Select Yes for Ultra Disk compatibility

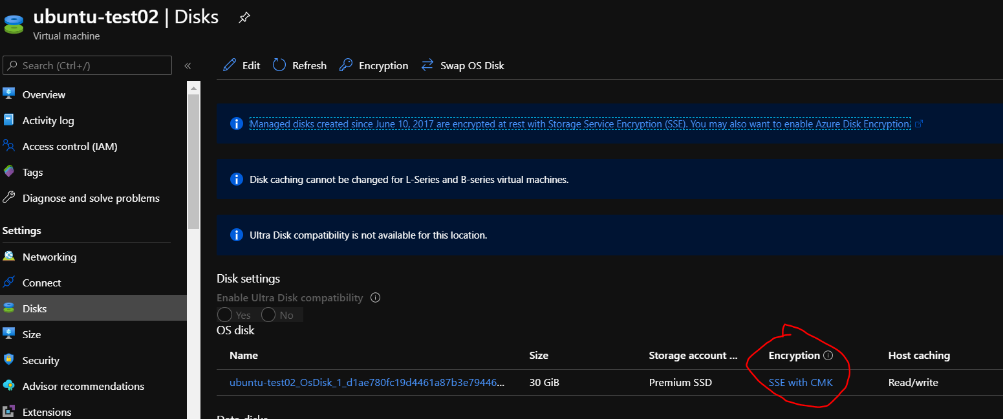[x=224, y=315]
